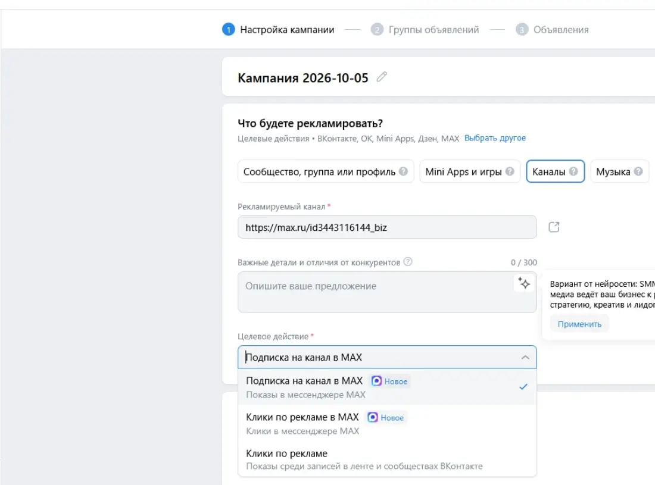Select Музыка option

point(619,171)
